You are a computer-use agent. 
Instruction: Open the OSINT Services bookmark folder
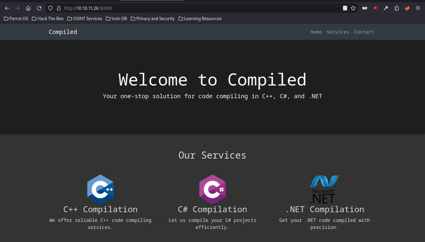click(85, 19)
